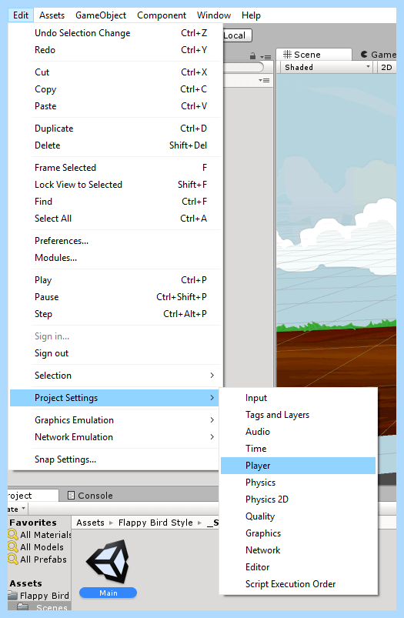Screen dimensions: 404x618
Task: Open the Component menu
Action: click(x=162, y=15)
